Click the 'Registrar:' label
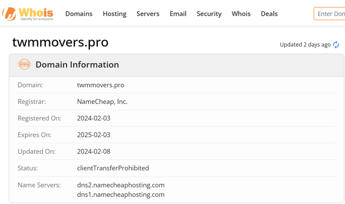Image resolution: width=345 pixels, height=204 pixels. [32, 102]
